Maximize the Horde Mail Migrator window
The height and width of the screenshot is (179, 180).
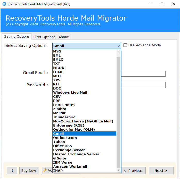(162, 4)
